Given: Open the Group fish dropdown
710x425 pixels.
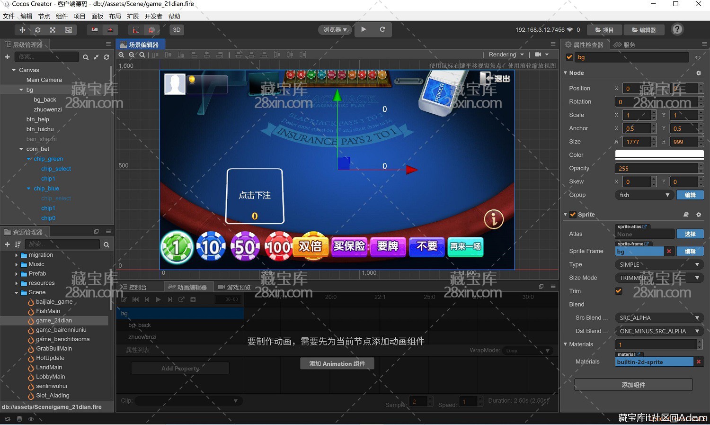Looking at the screenshot, I should click(x=644, y=195).
